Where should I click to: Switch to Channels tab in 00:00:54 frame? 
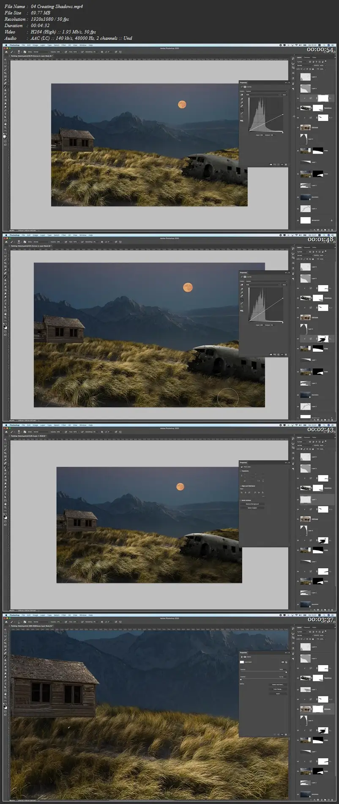[307, 58]
